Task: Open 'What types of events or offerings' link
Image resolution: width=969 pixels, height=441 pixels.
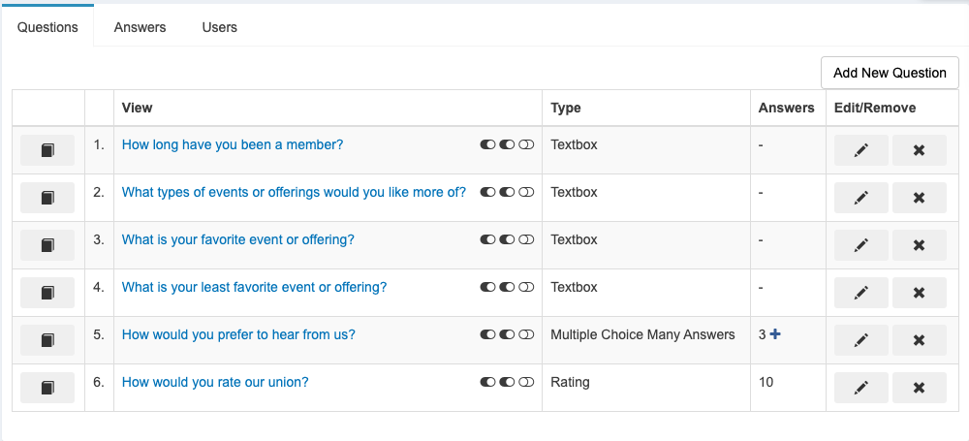Action: pos(295,192)
